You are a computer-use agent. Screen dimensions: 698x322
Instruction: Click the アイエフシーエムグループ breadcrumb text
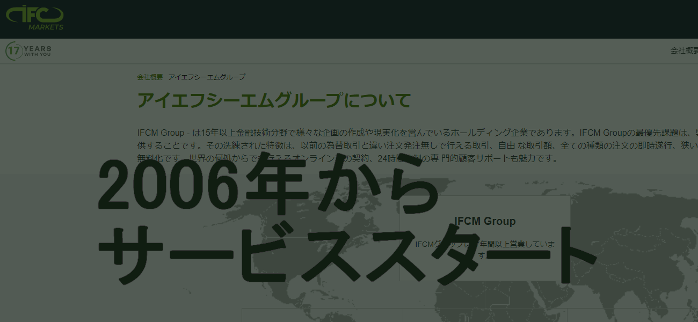[207, 77]
